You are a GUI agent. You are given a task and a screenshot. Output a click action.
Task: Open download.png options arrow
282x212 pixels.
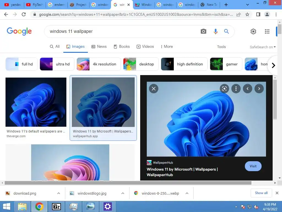pos(59,193)
